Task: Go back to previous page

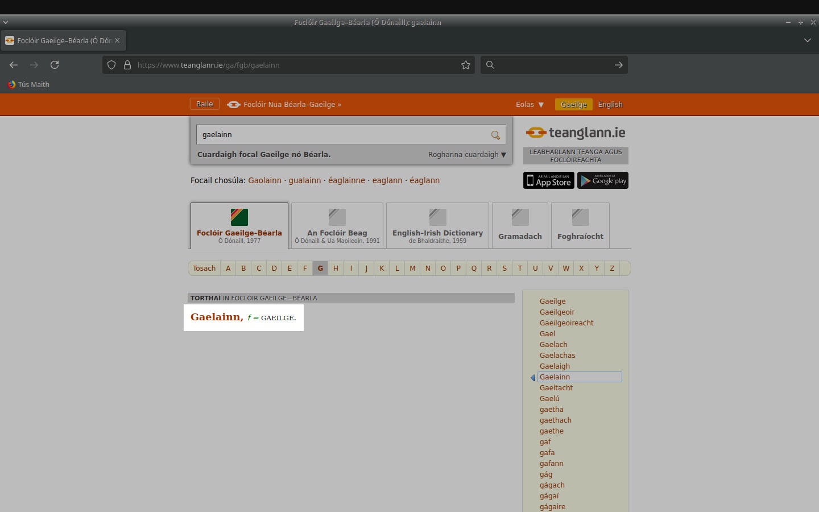Action: click(14, 65)
